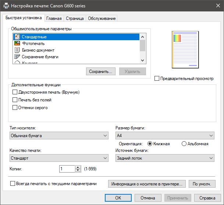Increase copies with the up spinner arrow

pyautogui.click(x=78, y=167)
